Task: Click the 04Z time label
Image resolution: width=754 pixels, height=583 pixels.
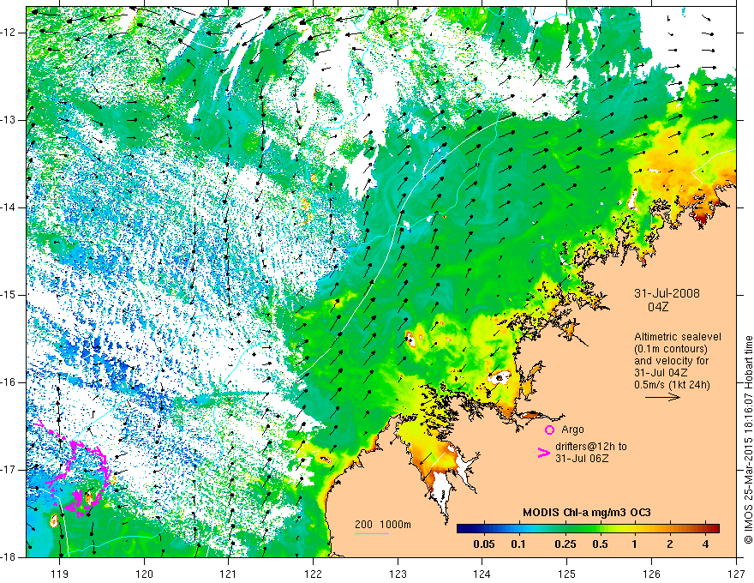Action: coord(658,307)
